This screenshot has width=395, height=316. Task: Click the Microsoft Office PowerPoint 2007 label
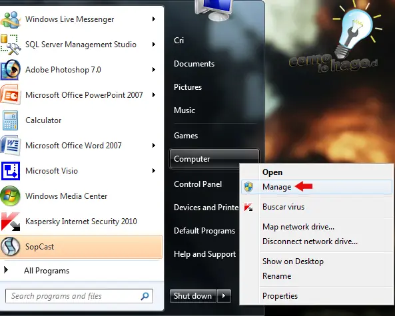pyautogui.click(x=84, y=95)
